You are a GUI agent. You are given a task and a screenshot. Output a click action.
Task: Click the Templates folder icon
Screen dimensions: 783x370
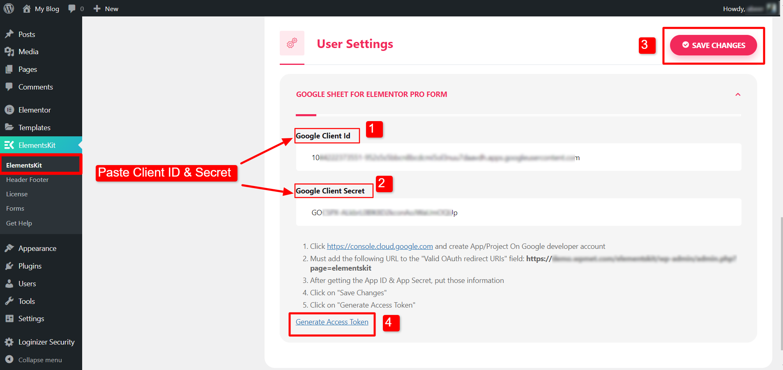pyautogui.click(x=9, y=127)
